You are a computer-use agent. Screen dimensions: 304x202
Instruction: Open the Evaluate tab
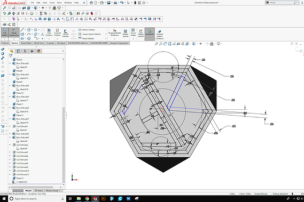(x=50, y=43)
